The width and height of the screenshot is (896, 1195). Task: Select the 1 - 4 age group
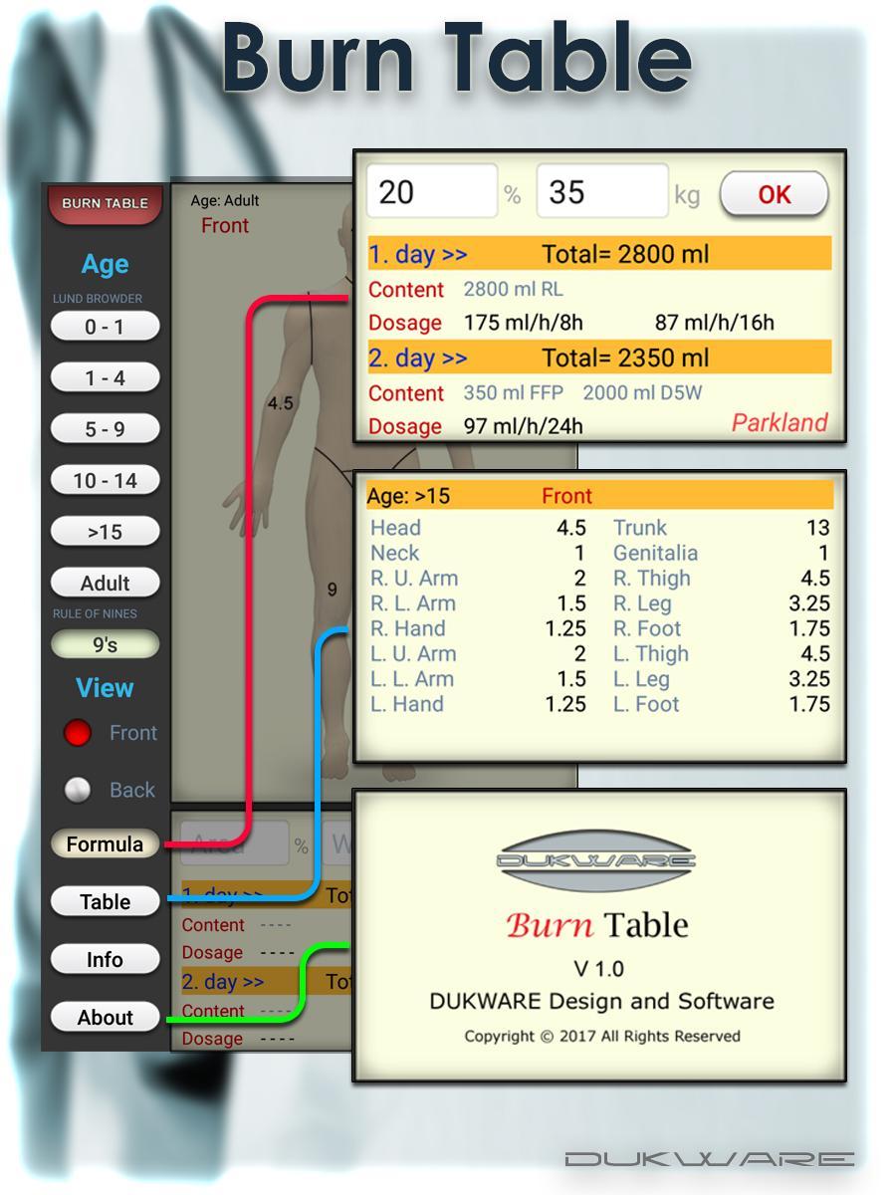105,378
